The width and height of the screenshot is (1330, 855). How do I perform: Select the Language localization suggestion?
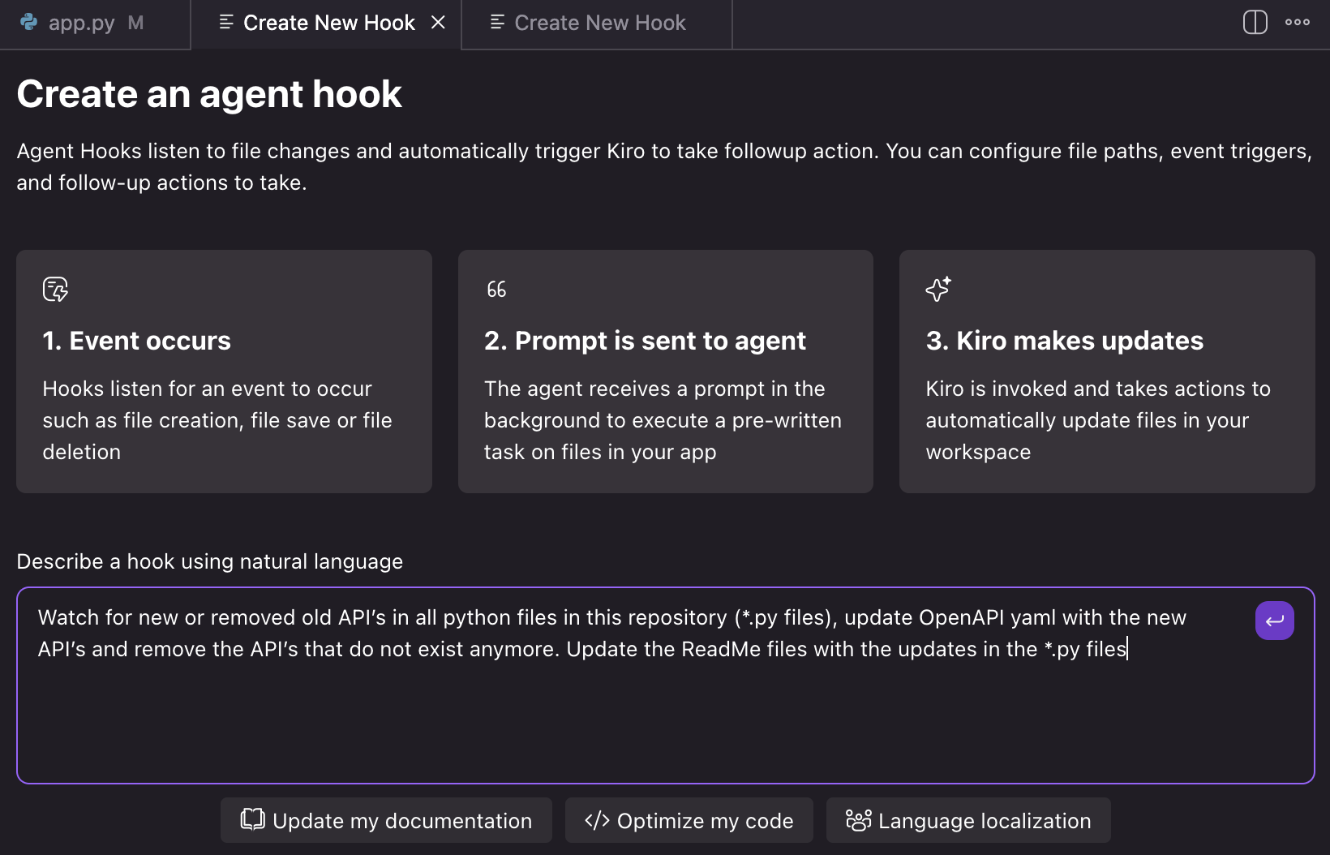click(968, 820)
